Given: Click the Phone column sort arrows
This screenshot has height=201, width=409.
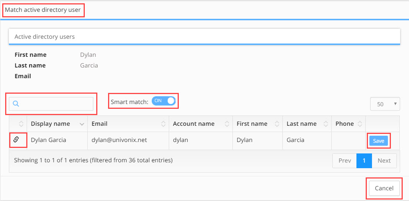Looking at the screenshot, I should [x=360, y=124].
